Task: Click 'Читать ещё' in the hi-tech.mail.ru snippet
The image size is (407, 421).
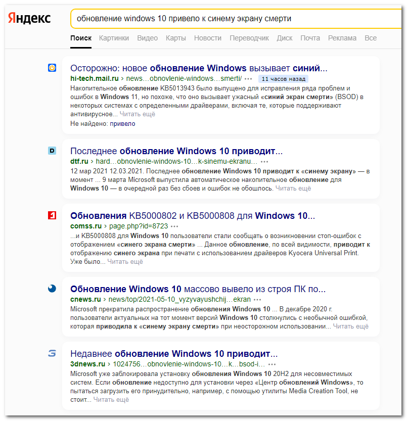Action: click(x=138, y=114)
